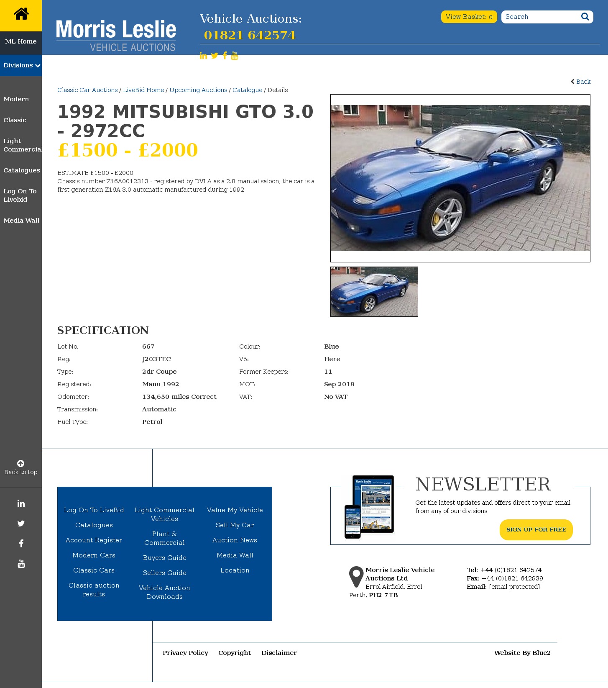608x688 pixels.
Task: Click the Back to top arrow icon
Action: (20, 463)
